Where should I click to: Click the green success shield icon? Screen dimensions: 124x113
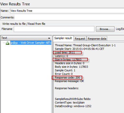point(7,43)
